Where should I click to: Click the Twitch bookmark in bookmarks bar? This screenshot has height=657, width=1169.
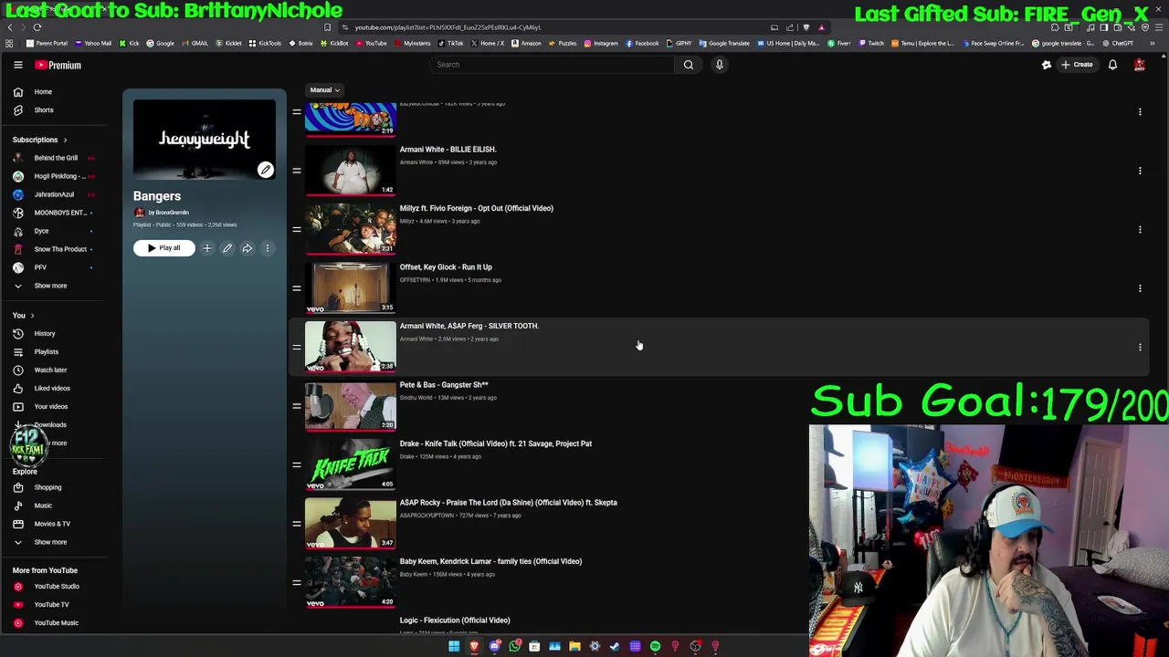click(x=870, y=43)
